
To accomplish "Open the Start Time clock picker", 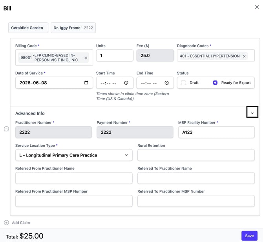I will coord(126,83).
